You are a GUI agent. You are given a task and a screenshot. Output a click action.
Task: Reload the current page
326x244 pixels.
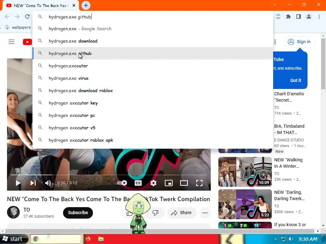pos(27,17)
